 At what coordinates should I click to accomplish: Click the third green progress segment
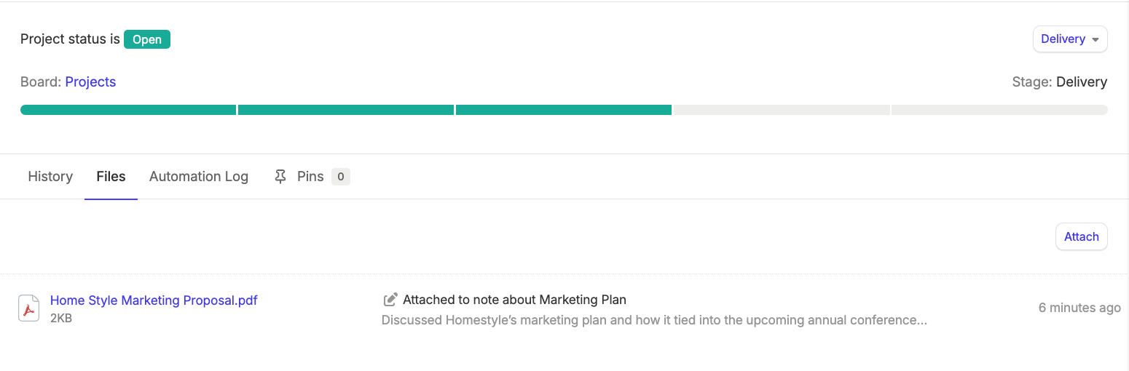click(x=564, y=110)
